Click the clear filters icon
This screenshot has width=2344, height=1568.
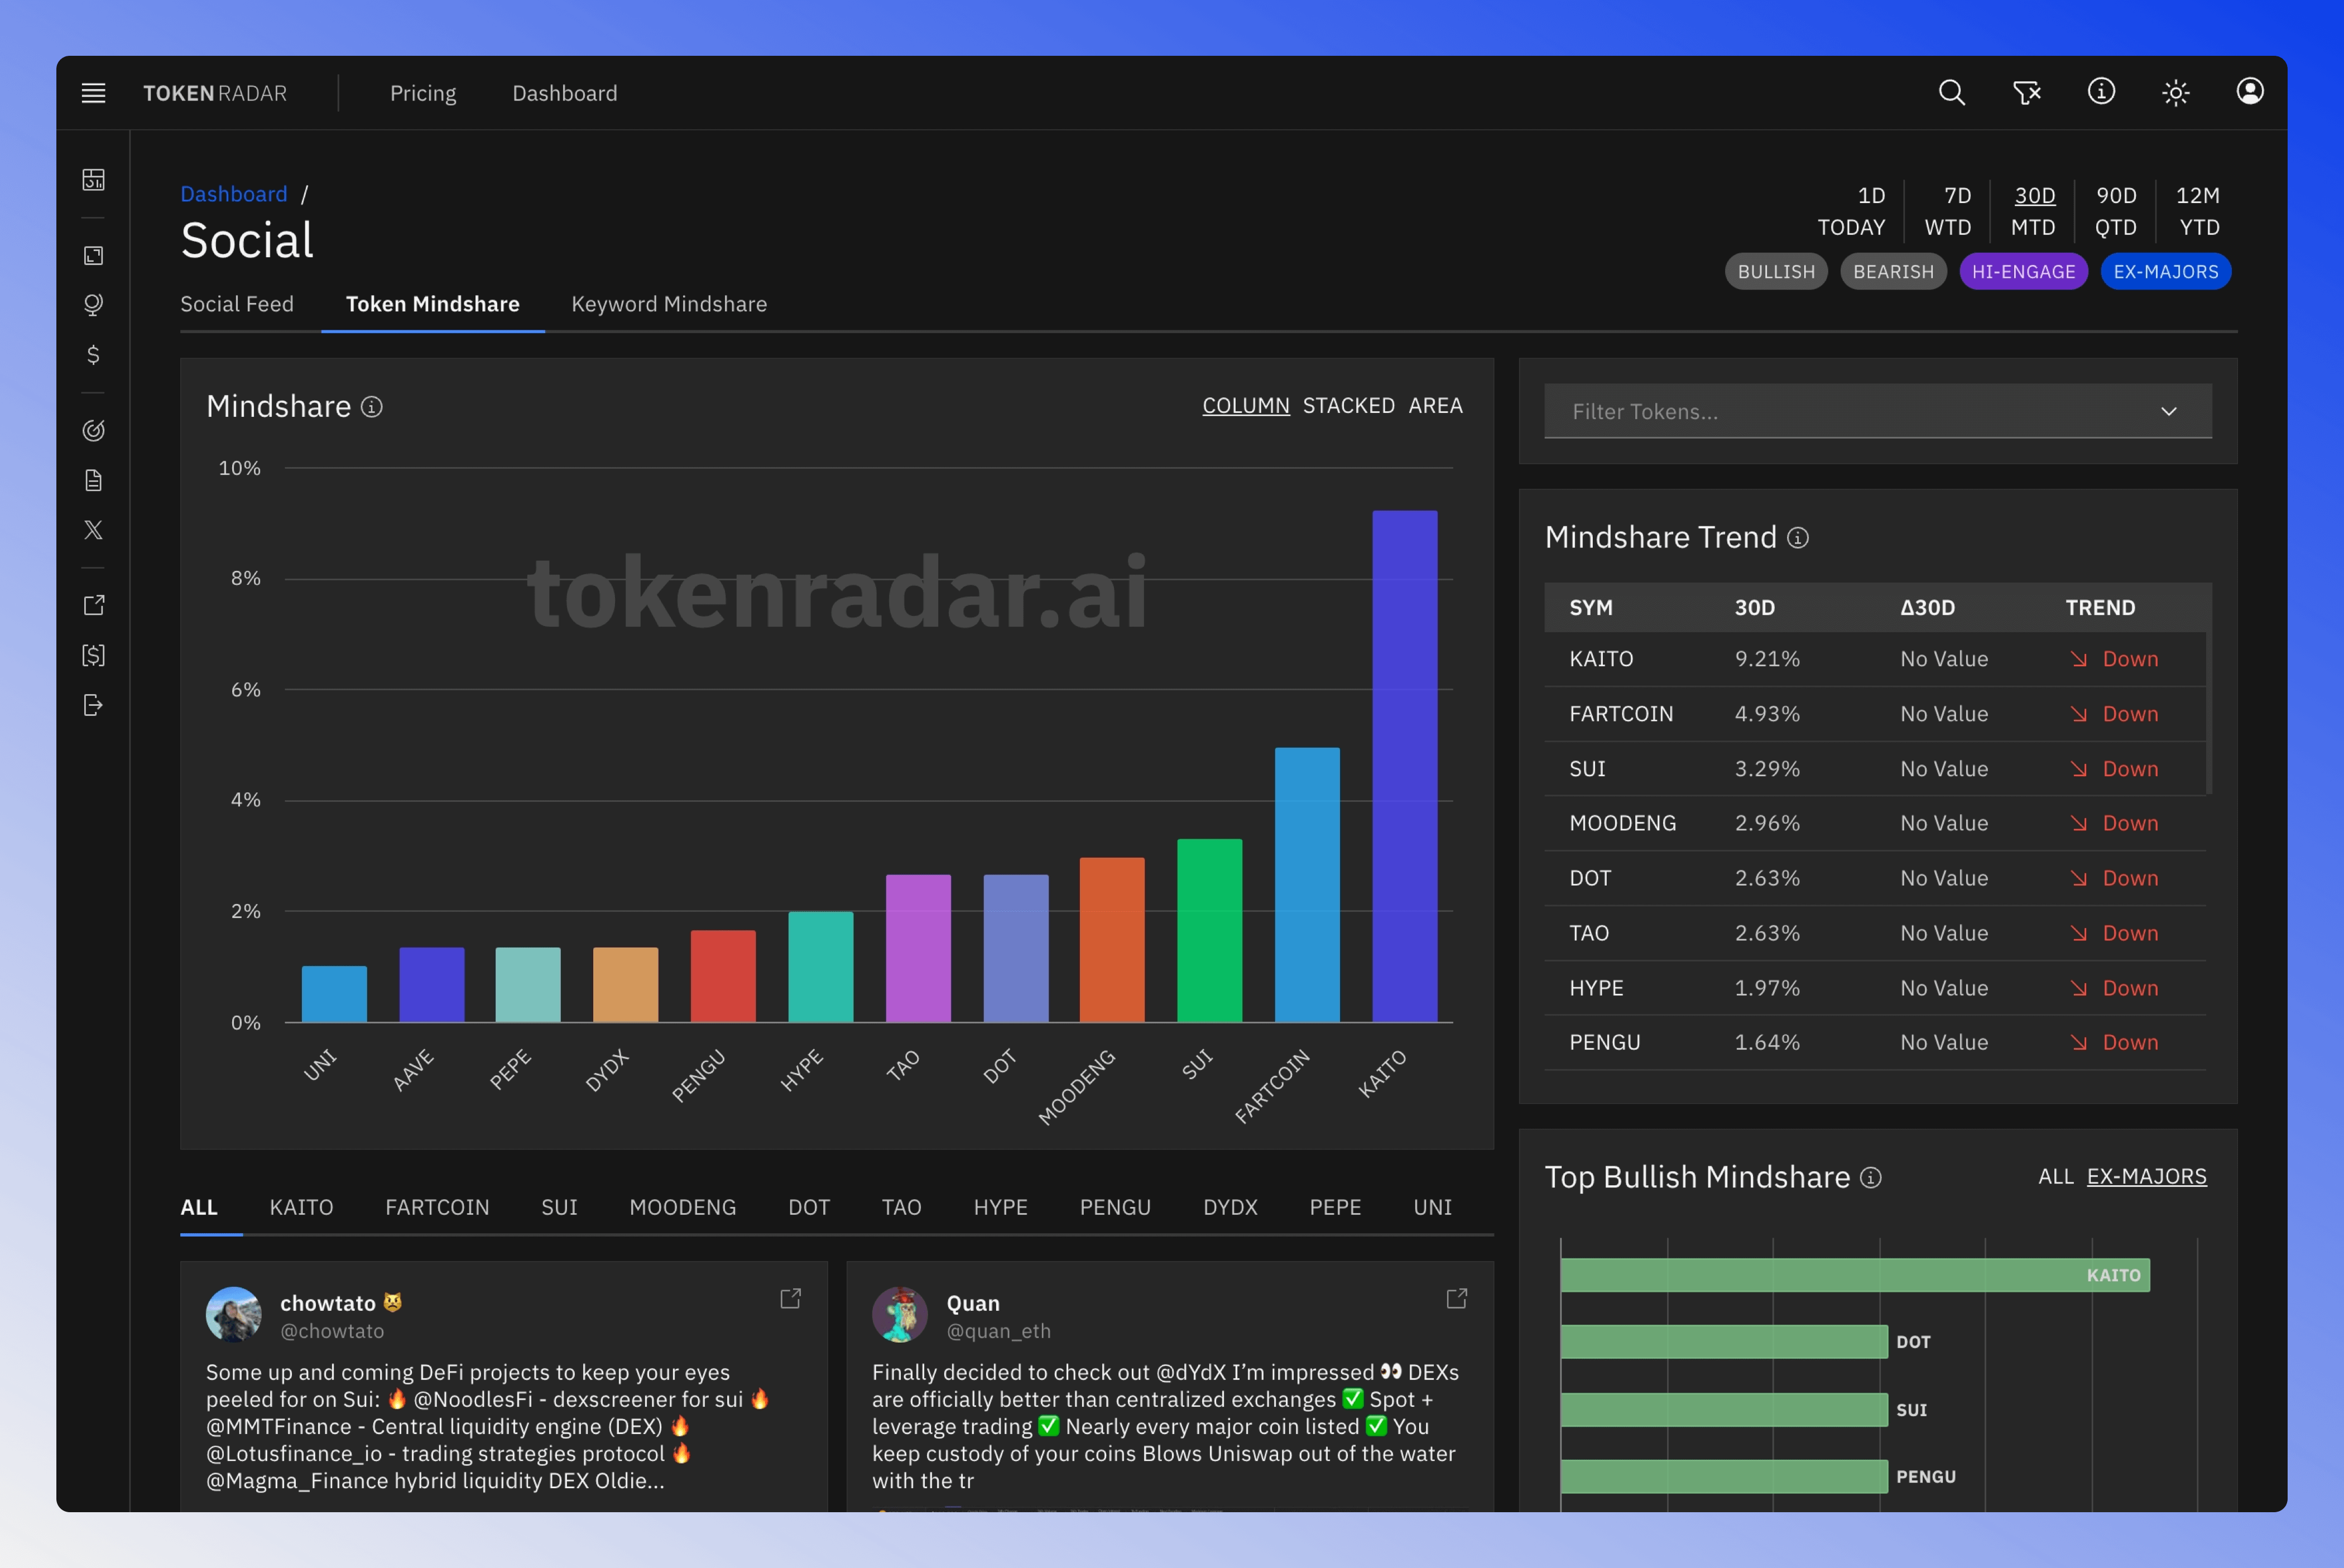(x=2026, y=93)
